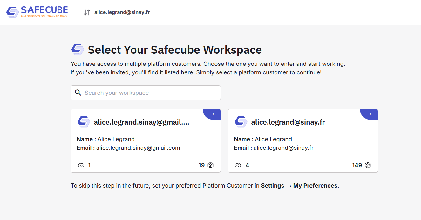Click the Name line on the gmail workspace card
This screenshot has height=220, width=421.
[x=106, y=139]
